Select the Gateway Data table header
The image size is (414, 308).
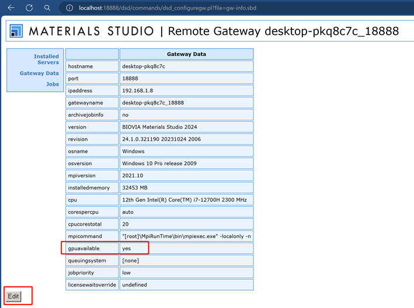(186, 54)
